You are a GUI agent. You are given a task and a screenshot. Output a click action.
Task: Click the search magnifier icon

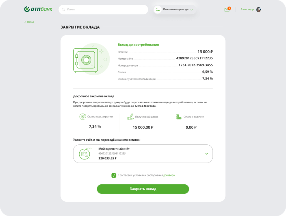point(64,9)
